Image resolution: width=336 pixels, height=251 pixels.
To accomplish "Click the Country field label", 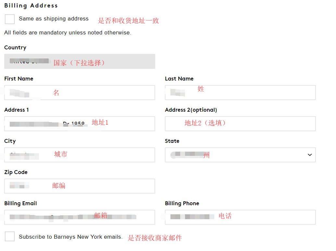I will [15, 47].
